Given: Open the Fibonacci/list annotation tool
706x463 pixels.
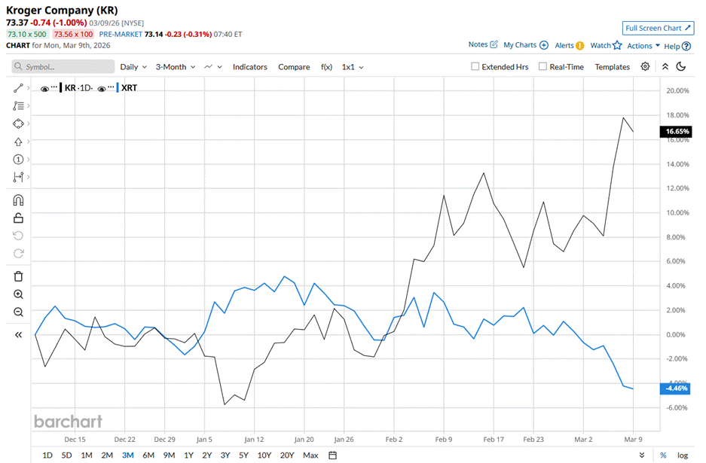Looking at the screenshot, I should pyautogui.click(x=18, y=105).
